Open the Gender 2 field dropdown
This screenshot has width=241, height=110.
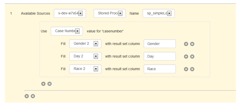[85, 44]
